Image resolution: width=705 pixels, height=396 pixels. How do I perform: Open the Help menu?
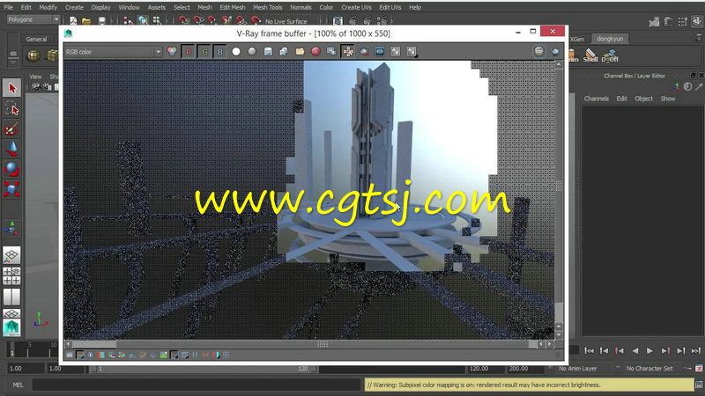coord(415,7)
